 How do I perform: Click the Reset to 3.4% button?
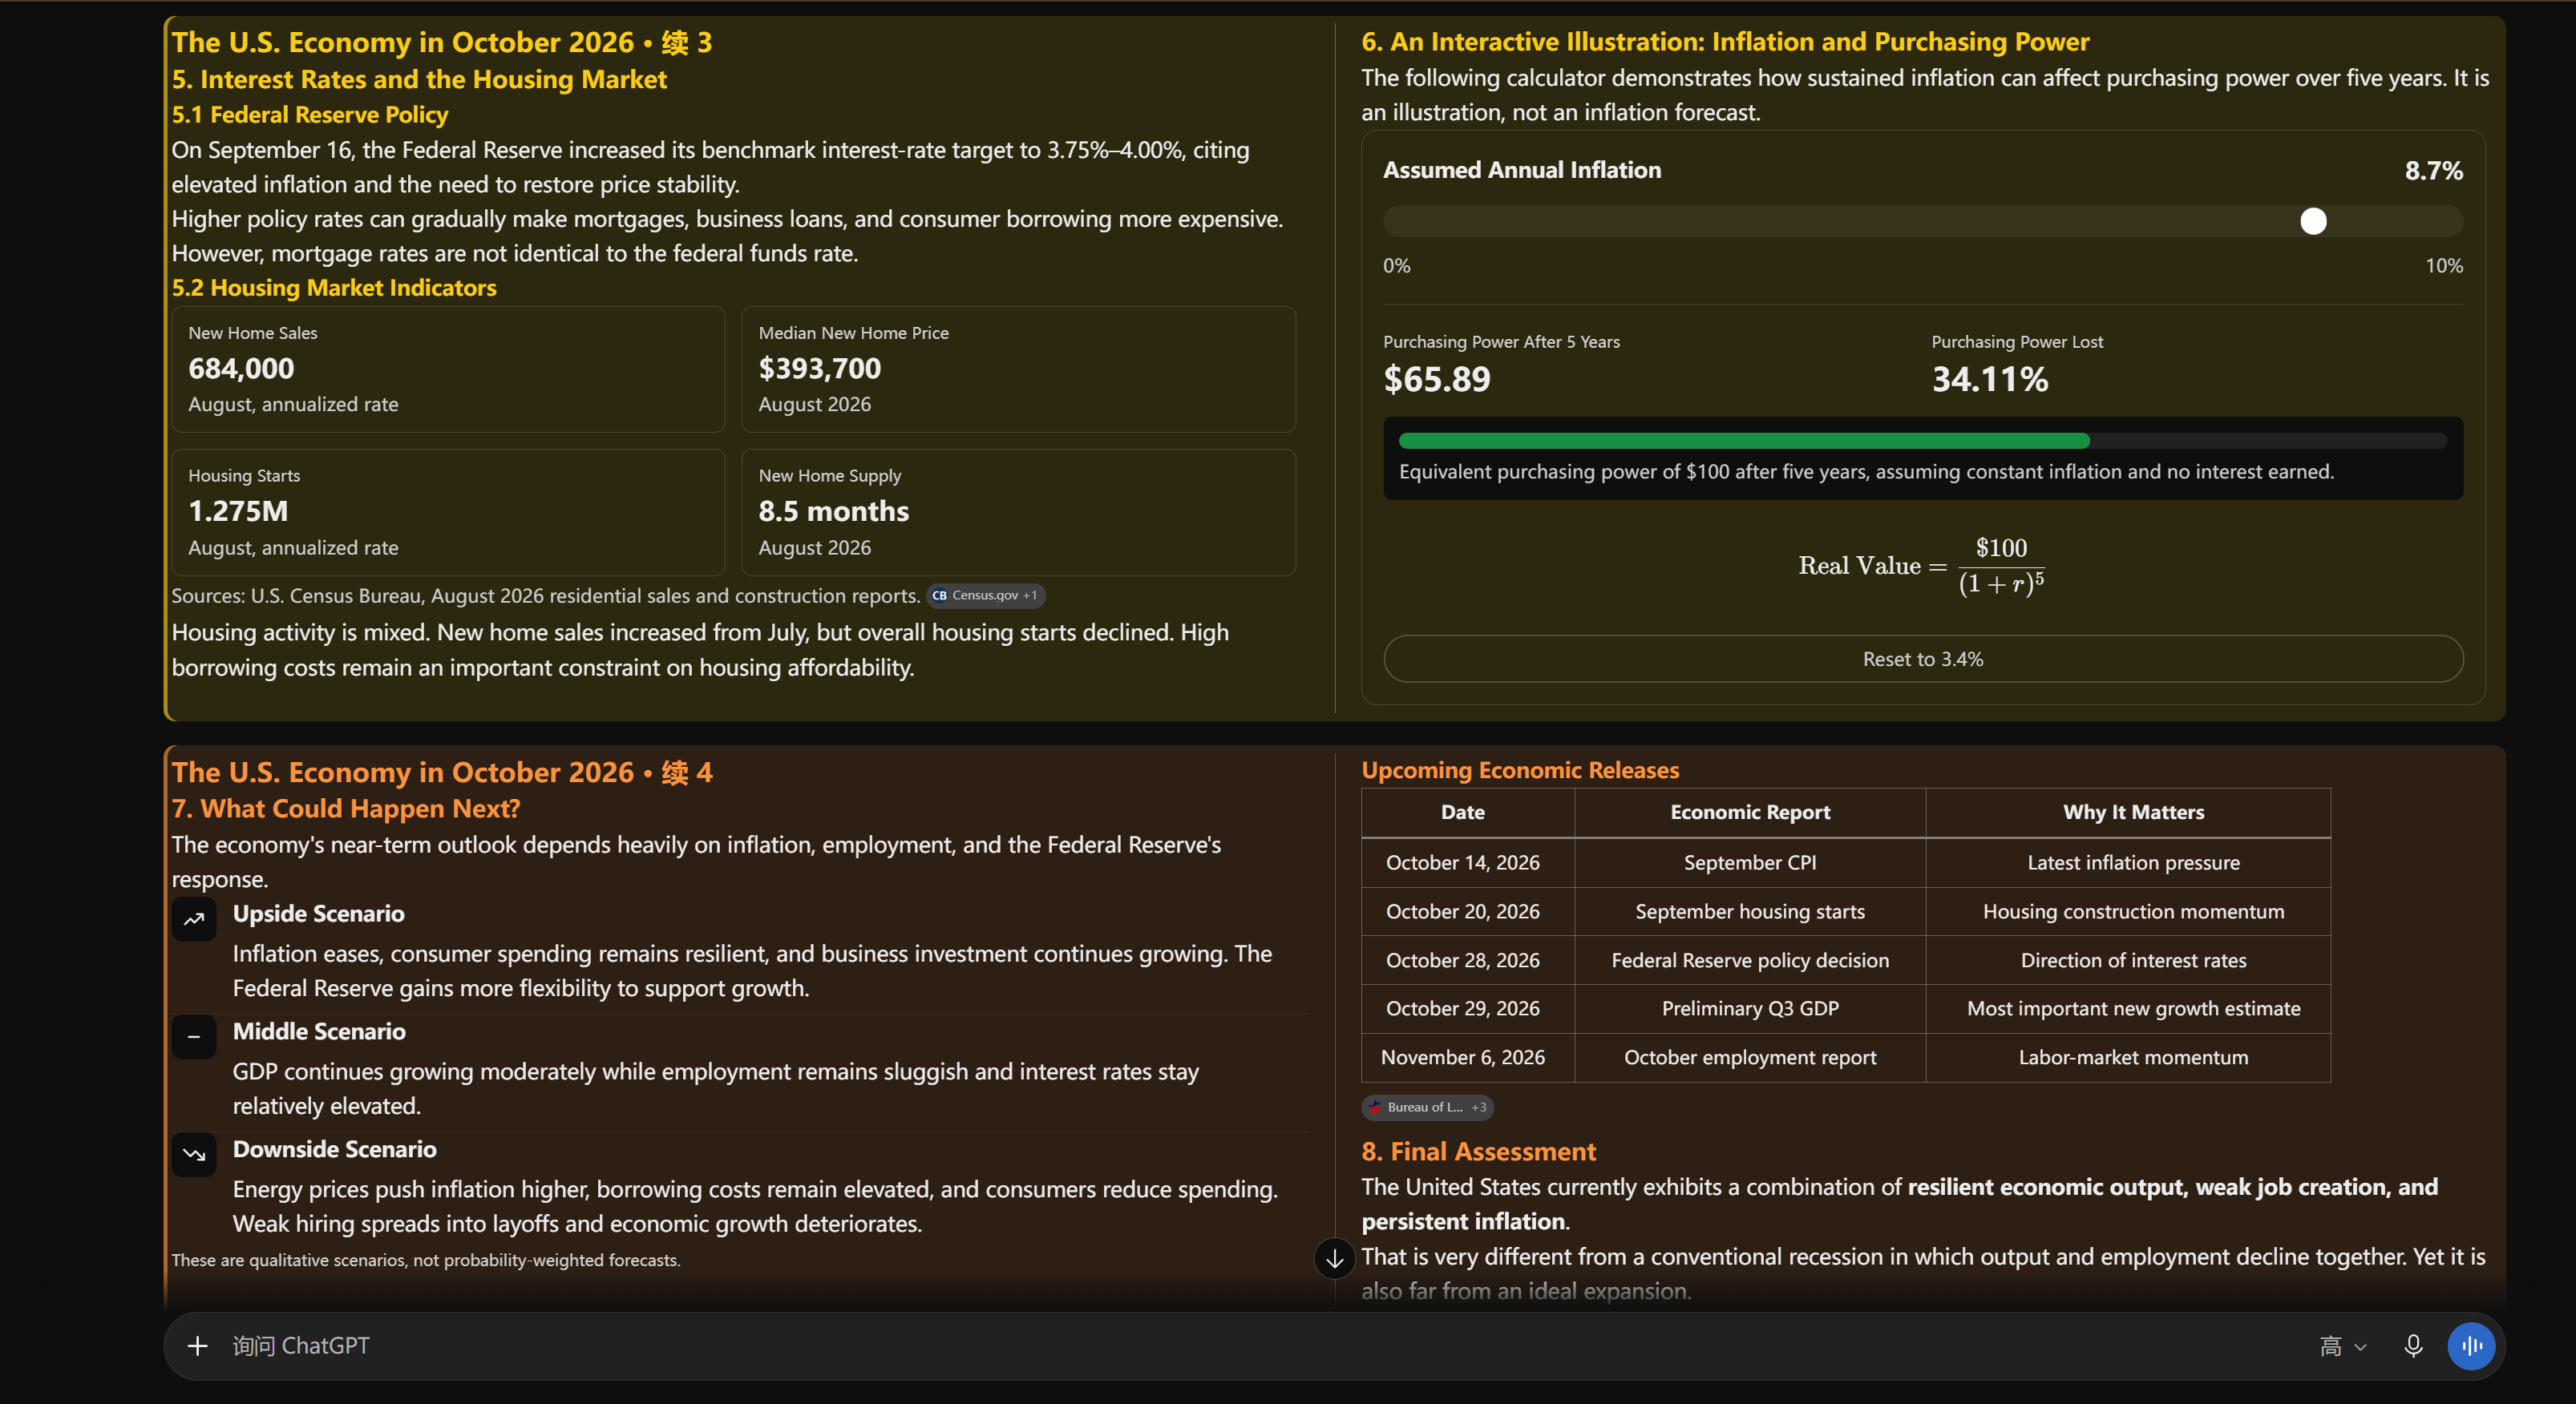(x=1922, y=659)
